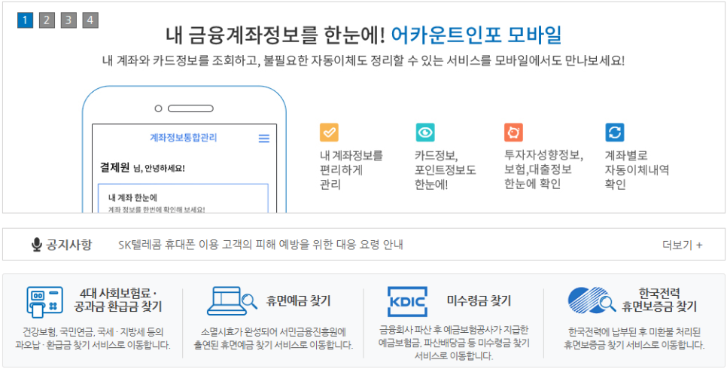The height and width of the screenshot is (369, 727).
Task: Click 한국전력에 납부된 후 description text
Action: pyautogui.click(x=634, y=338)
